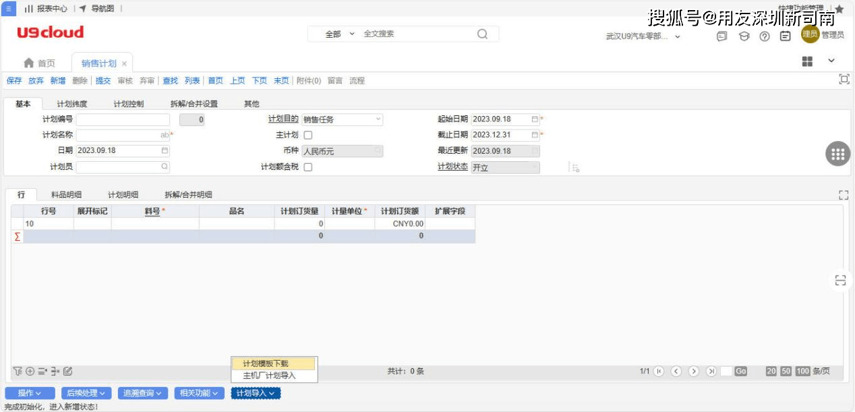Open the learning center graduation cap icon
The height and width of the screenshot is (412, 855).
pyautogui.click(x=746, y=35)
